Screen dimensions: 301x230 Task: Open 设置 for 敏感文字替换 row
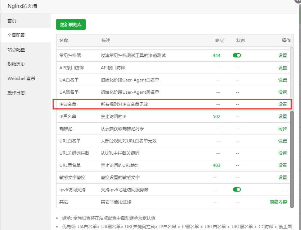coord(282,177)
